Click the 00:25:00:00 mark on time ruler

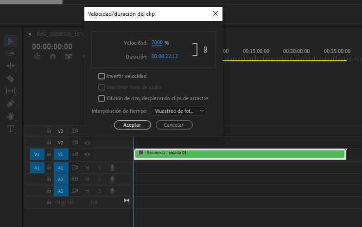[x=337, y=51]
